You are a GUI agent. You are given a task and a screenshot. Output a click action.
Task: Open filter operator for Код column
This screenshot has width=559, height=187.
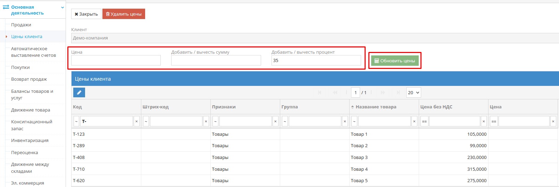tap(76, 122)
